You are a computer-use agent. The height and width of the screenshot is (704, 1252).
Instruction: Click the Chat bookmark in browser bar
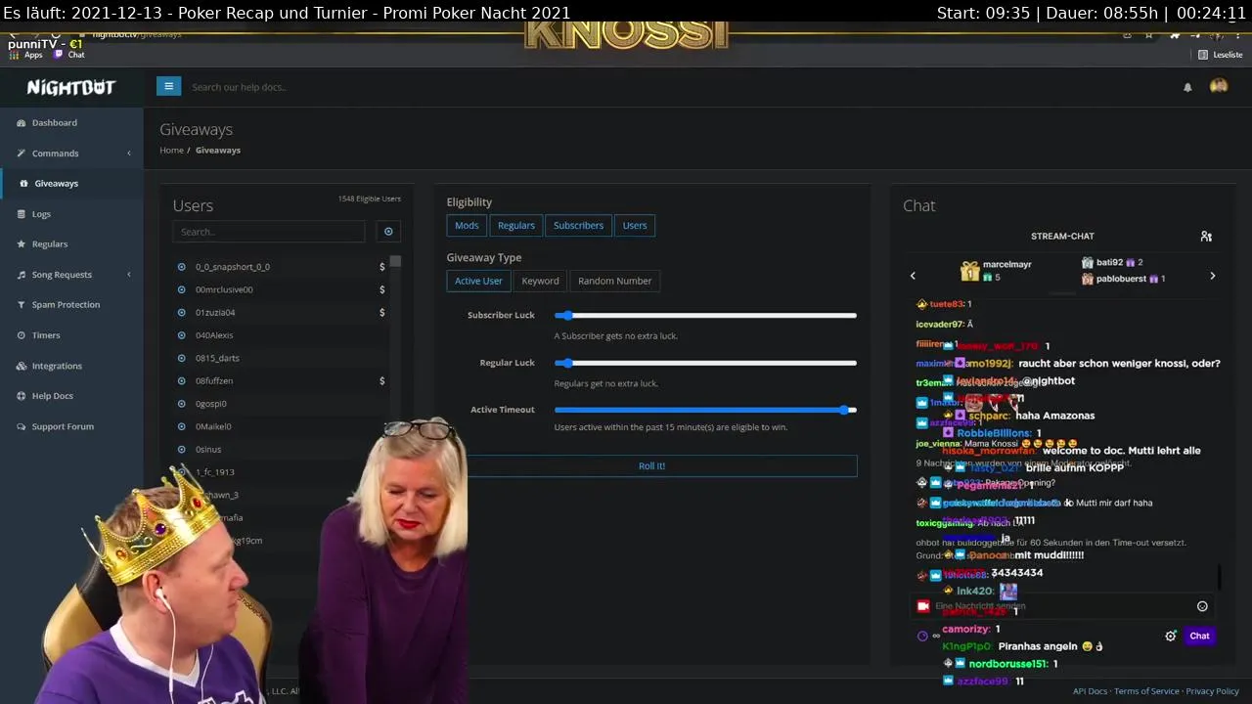point(69,55)
